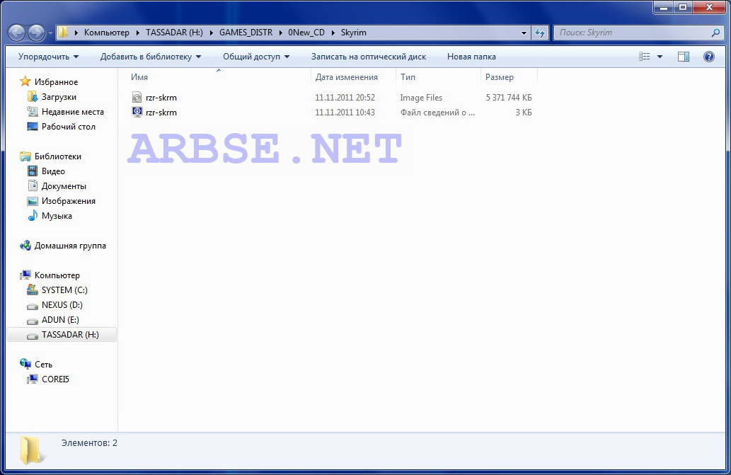Click the Файл сведений о ... type cell

(437, 113)
